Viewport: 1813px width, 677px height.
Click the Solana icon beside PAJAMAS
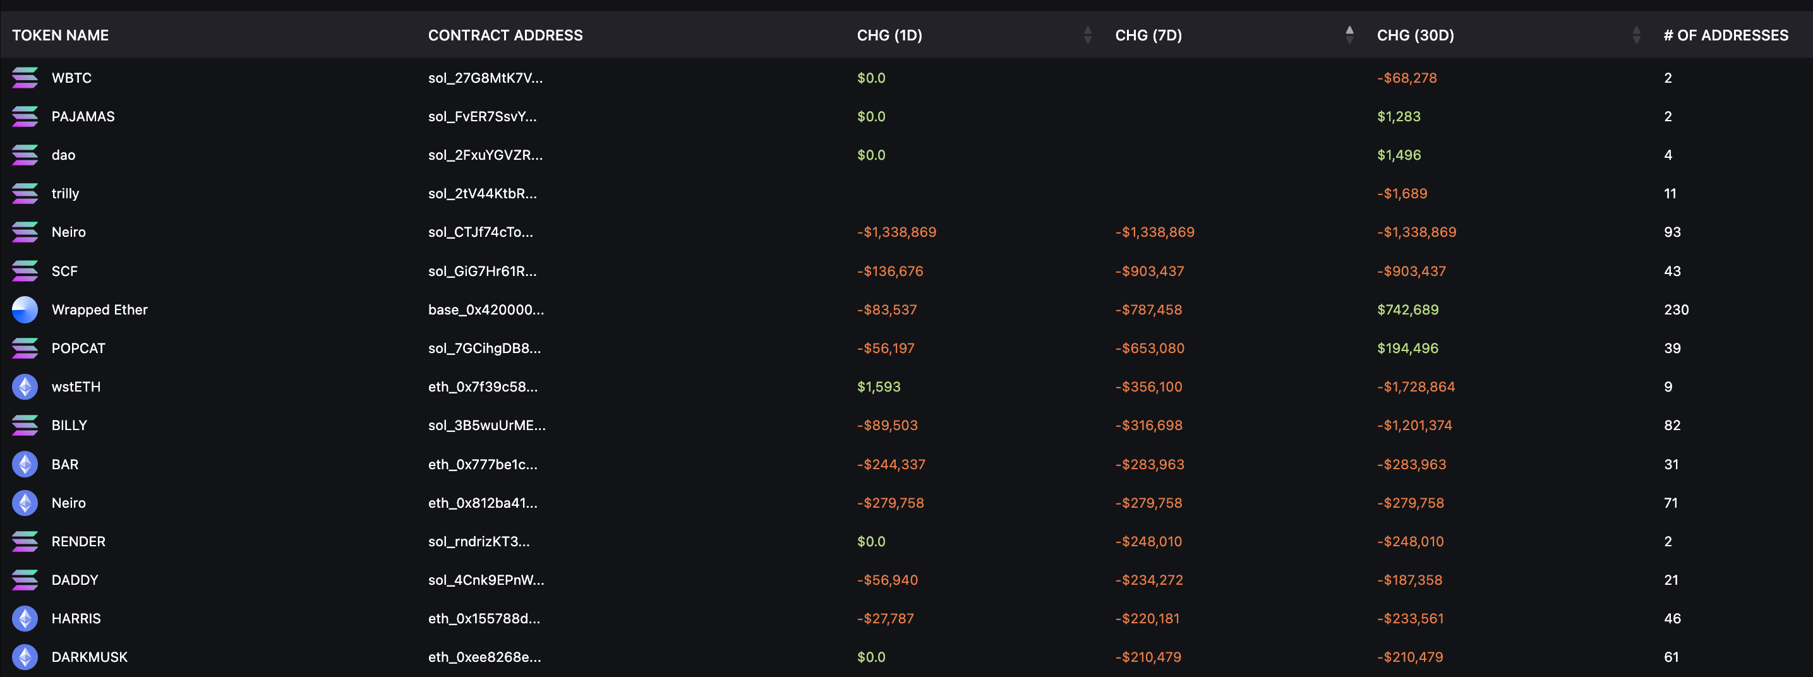click(25, 117)
